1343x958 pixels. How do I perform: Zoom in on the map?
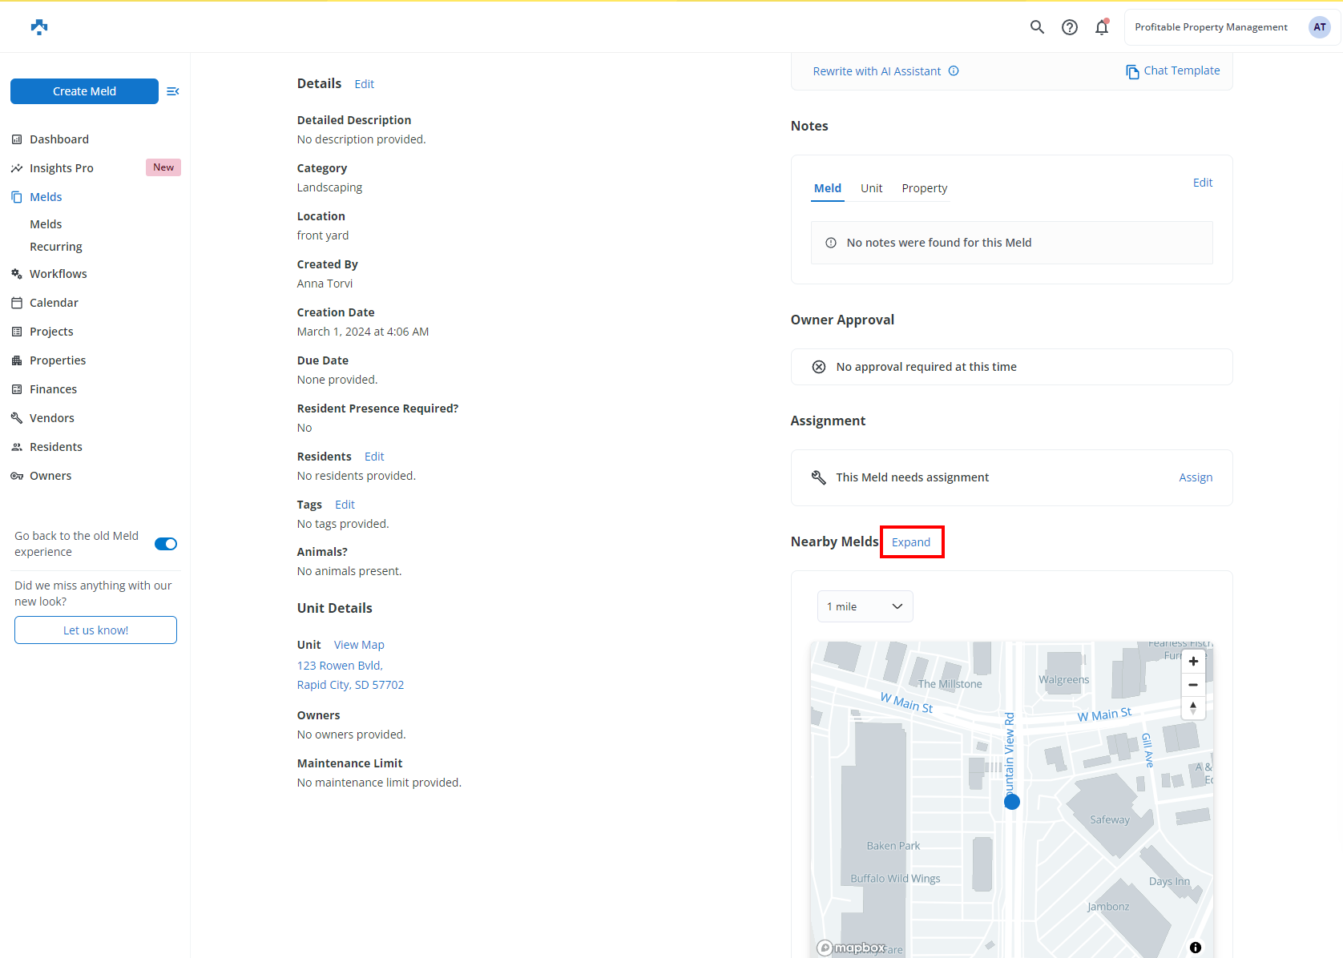tap(1193, 662)
